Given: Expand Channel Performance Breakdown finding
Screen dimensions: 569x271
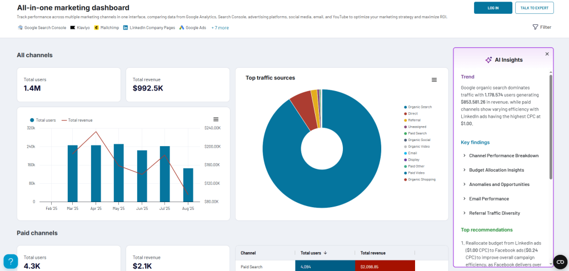Looking at the screenshot, I should [503, 155].
